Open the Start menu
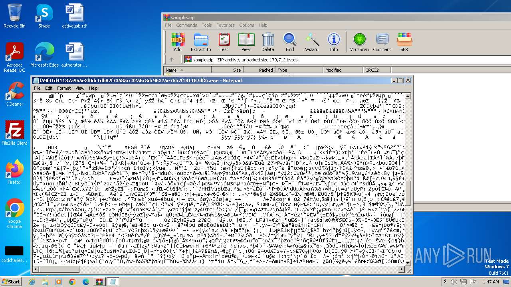Image resolution: width=511 pixels, height=287 pixels. [x=11, y=282]
